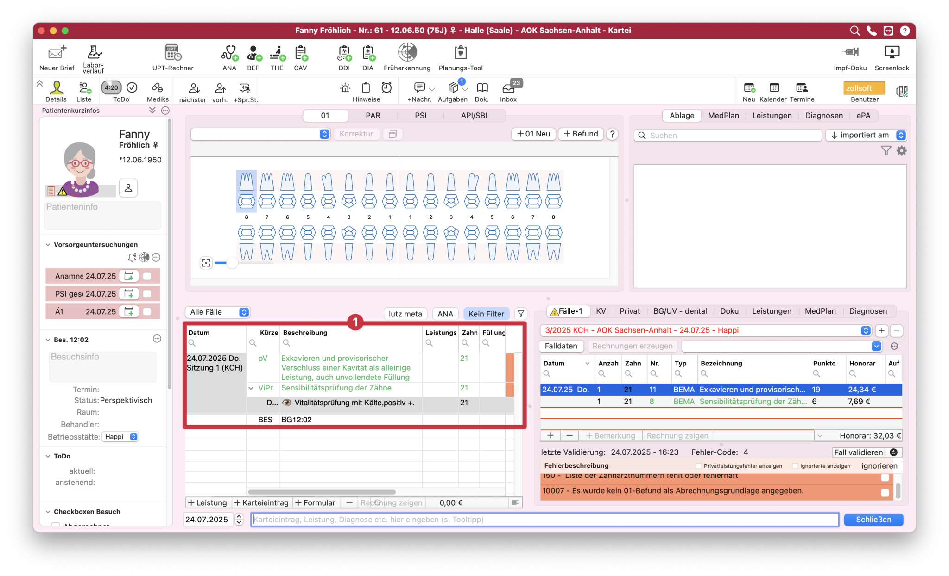Click Schließen button

[873, 520]
